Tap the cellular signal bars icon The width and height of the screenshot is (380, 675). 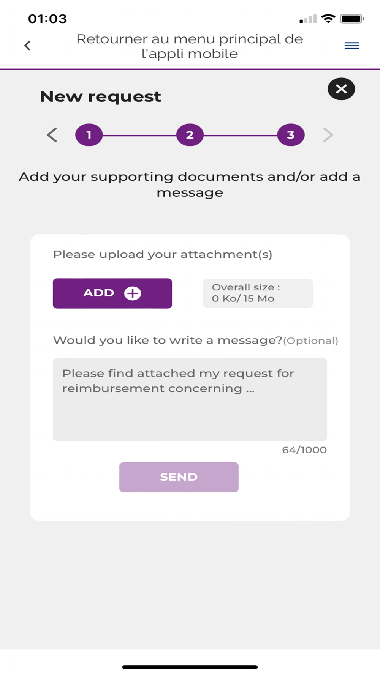[x=308, y=19]
